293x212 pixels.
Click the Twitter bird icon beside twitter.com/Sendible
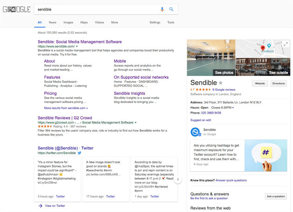[79, 153]
